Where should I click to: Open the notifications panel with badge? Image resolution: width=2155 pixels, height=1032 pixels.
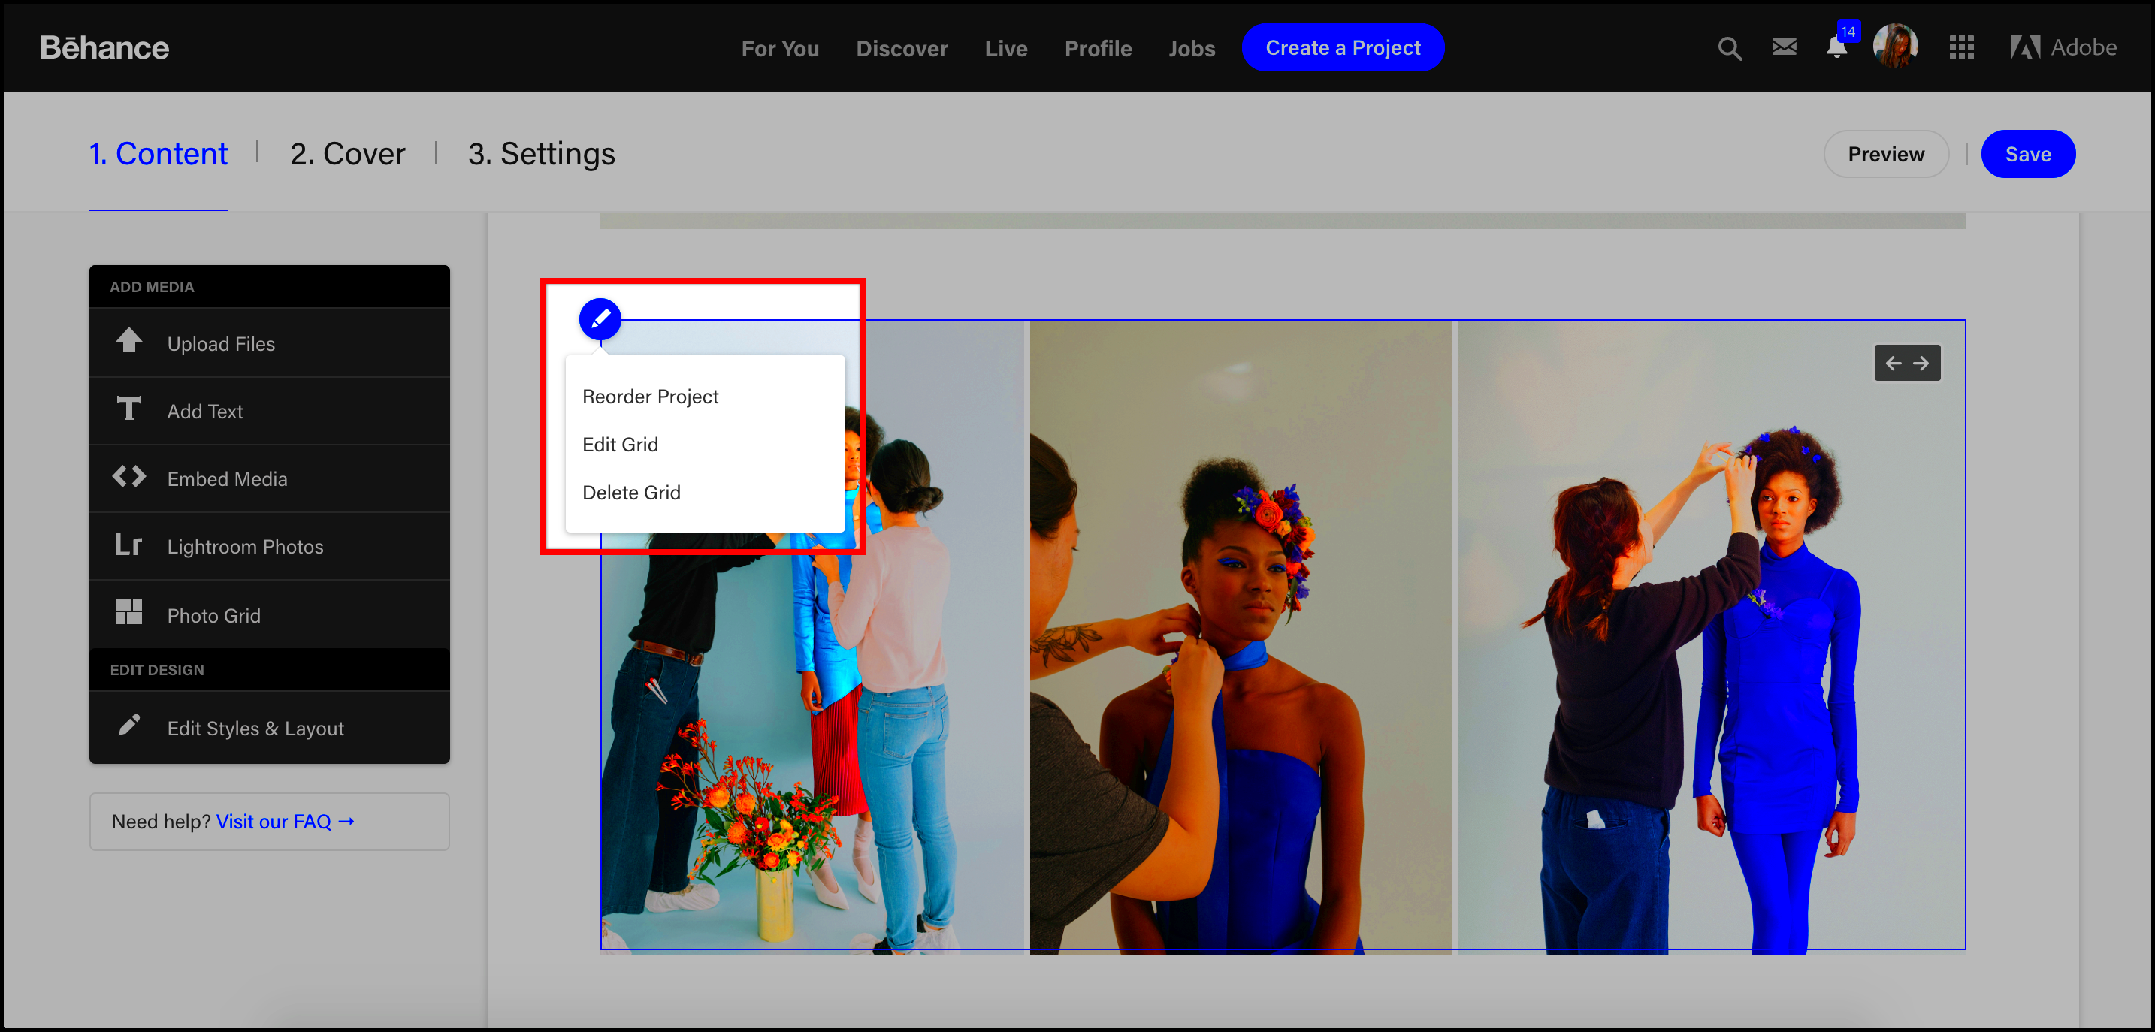coord(1837,48)
